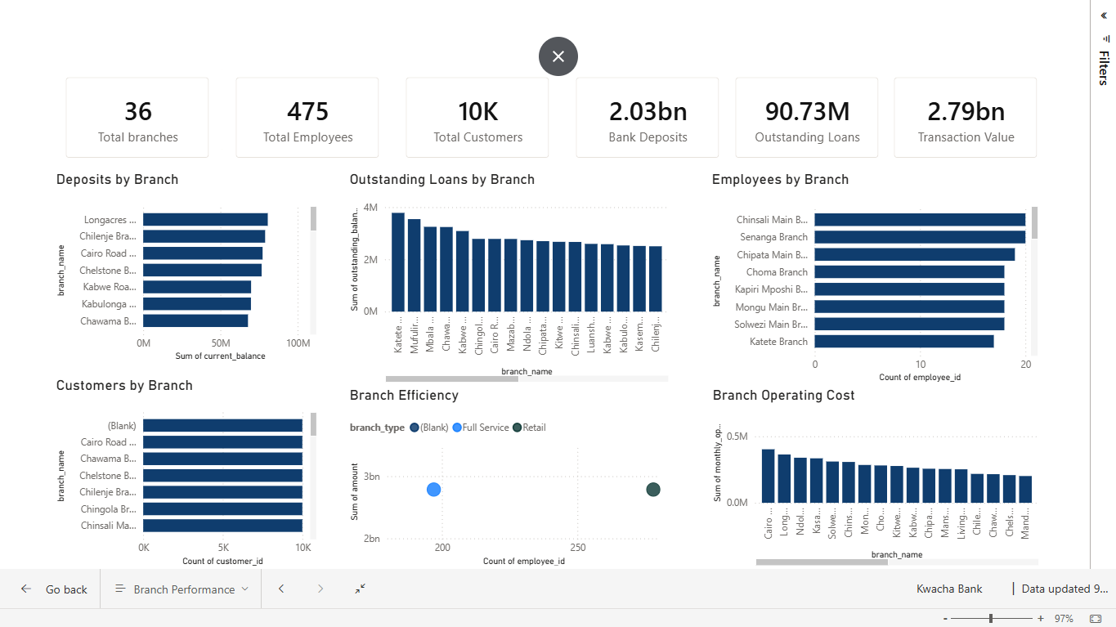The height and width of the screenshot is (627, 1116).
Task: Select the Full Service legend item
Action: [481, 428]
